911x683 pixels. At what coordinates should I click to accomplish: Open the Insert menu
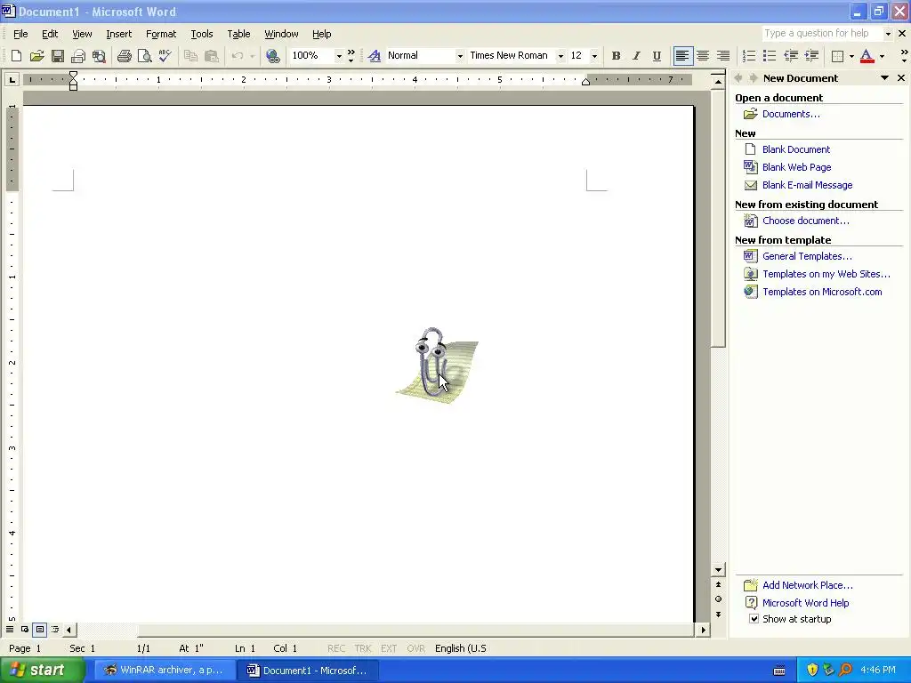coord(118,34)
